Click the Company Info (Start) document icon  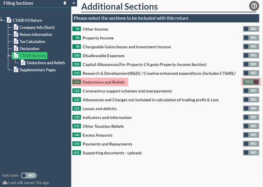tap(16, 28)
